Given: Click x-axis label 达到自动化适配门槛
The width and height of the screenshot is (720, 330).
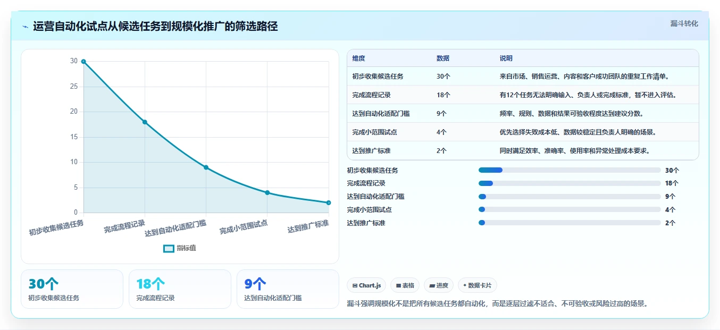Looking at the screenshot, I should pyautogui.click(x=175, y=228).
